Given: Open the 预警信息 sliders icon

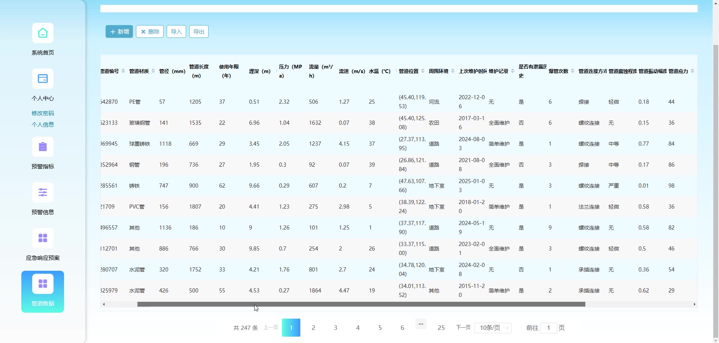Looking at the screenshot, I should pos(43,193).
